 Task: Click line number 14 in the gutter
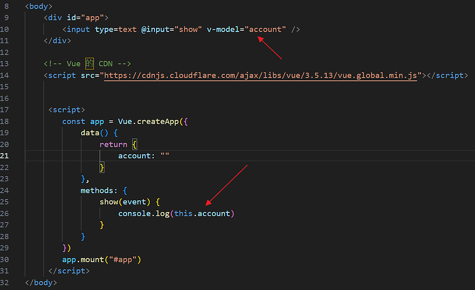[x=11, y=75]
